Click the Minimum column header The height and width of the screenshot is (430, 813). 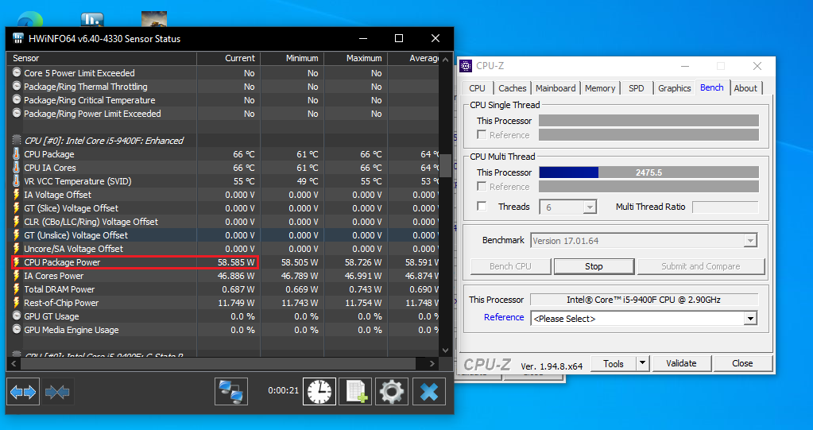coord(292,58)
